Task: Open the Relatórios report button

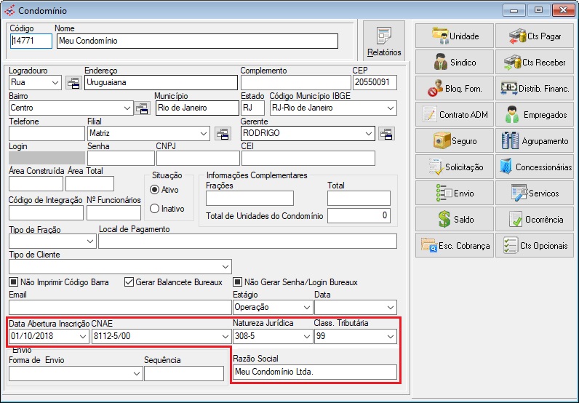Action: [x=384, y=42]
